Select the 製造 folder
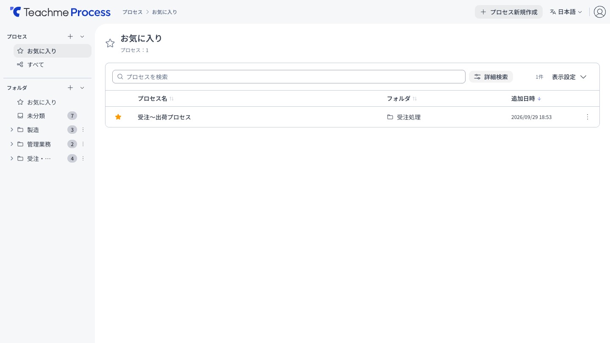 click(33, 130)
